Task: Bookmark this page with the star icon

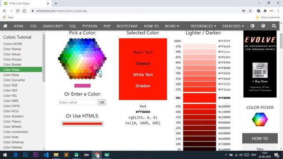Action: [250, 11]
